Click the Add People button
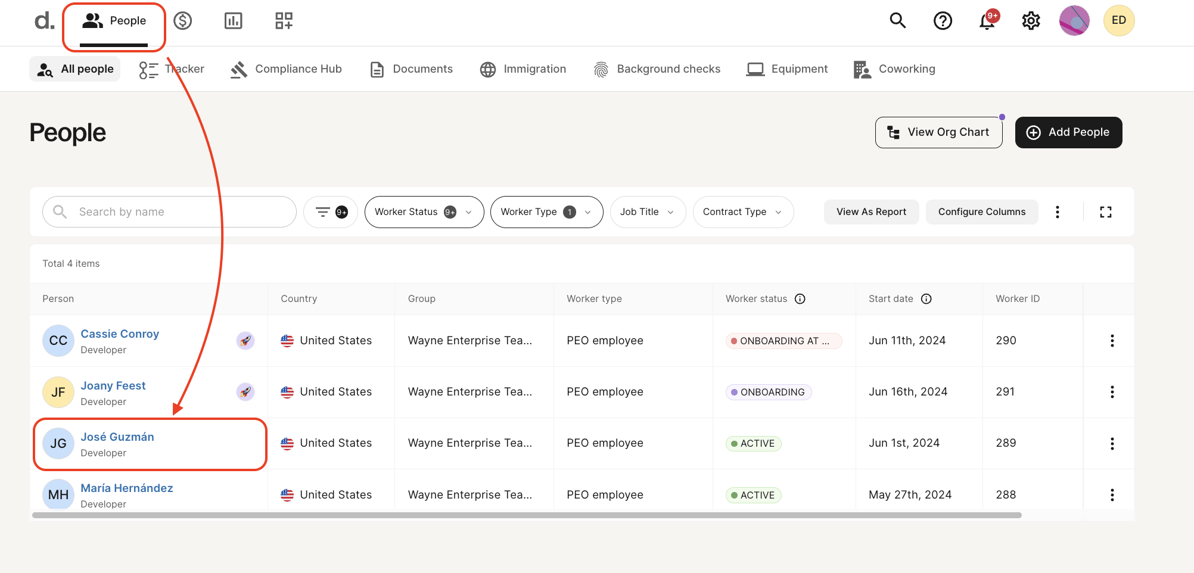 1068,132
